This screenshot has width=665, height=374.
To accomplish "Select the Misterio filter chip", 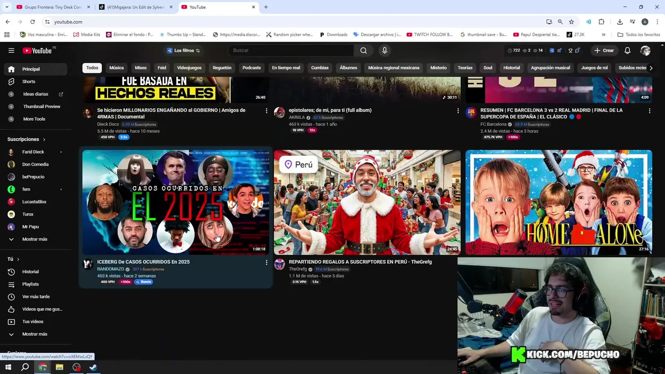I will pyautogui.click(x=438, y=68).
